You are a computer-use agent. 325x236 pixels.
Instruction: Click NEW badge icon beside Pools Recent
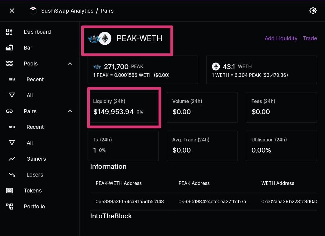[x=12, y=80]
